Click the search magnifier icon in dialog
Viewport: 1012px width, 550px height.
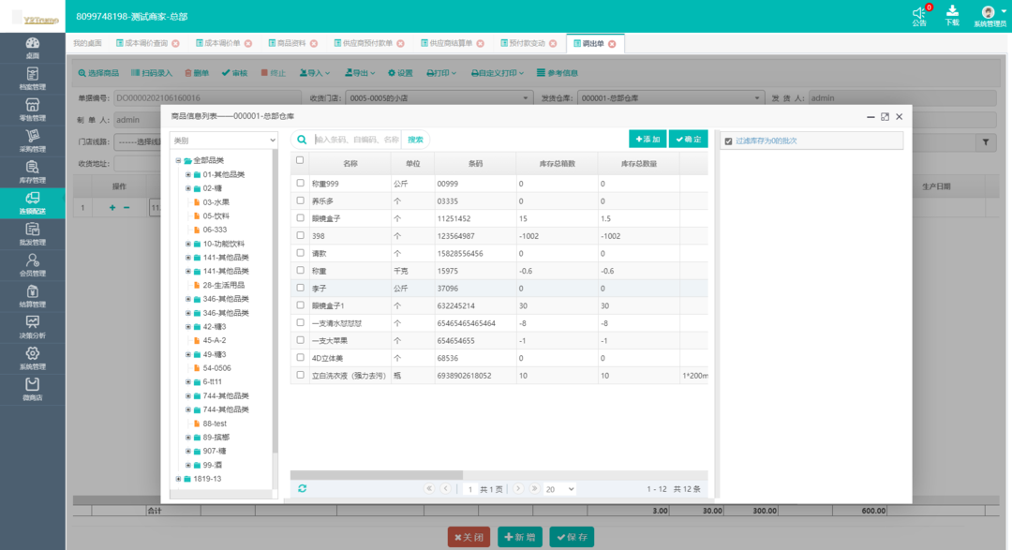tap(302, 140)
